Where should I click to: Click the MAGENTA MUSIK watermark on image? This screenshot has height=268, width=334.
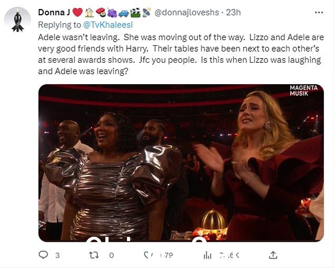(303, 91)
